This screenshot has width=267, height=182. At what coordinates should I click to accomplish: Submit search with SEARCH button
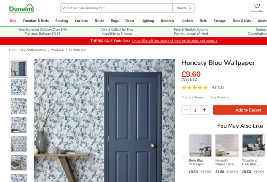click(183, 8)
